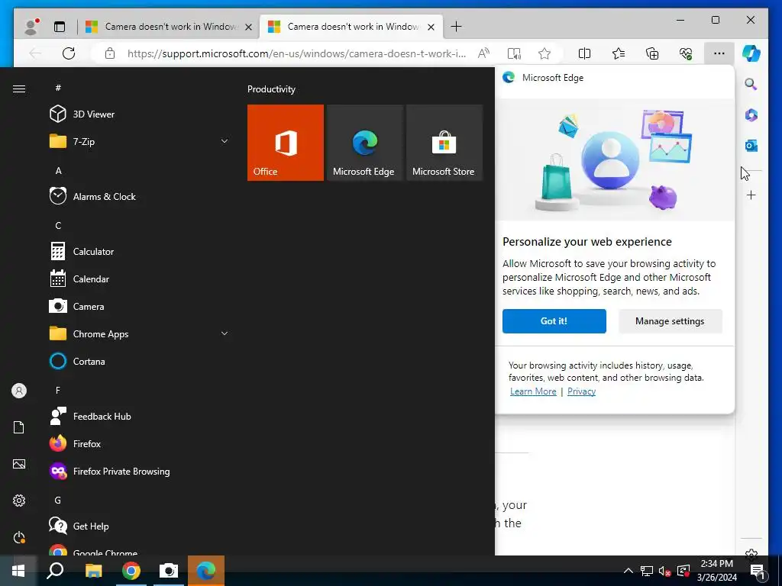The width and height of the screenshot is (782, 586).
Task: Toggle Read aloud in the address bar
Action: [483, 53]
